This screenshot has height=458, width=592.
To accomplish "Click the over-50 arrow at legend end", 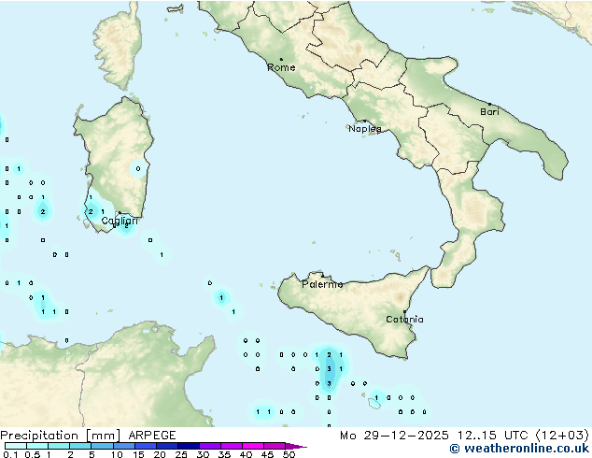I will tap(295, 446).
